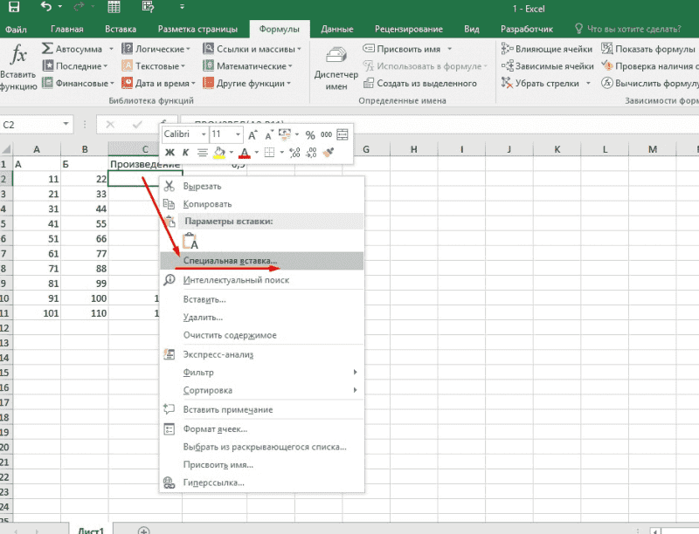The image size is (699, 534).
Task: Click the format painter brush icon
Action: click(x=329, y=153)
